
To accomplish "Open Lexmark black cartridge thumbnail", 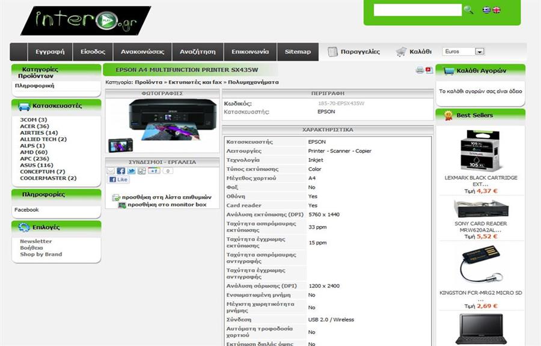I will 481,150.
